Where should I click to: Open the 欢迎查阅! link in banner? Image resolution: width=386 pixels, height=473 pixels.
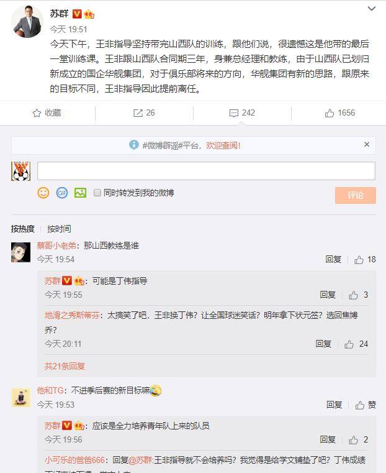pyautogui.click(x=223, y=145)
